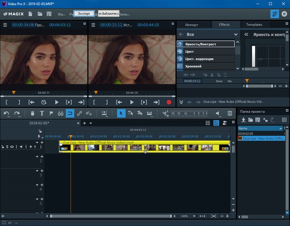
Task: Play the source monitor video
Action: [132, 102]
